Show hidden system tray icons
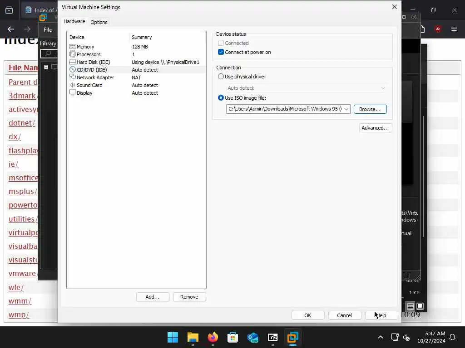The width and height of the screenshot is (465, 348). pos(381,337)
